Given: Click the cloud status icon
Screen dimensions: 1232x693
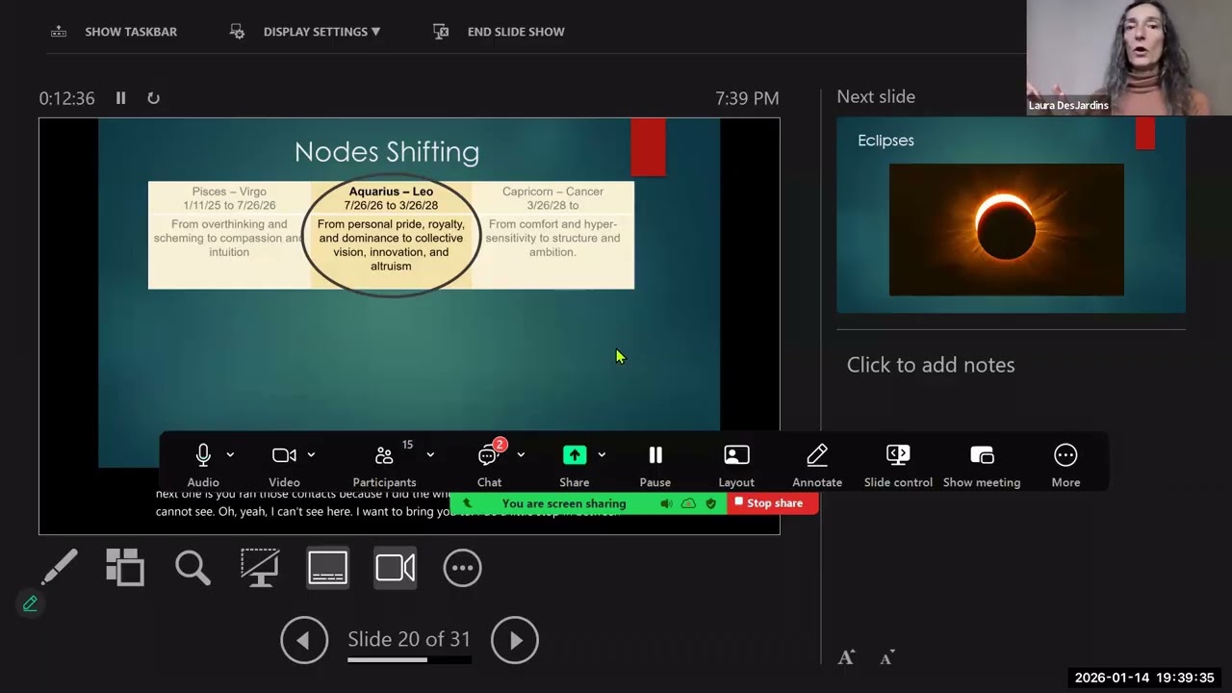Looking at the screenshot, I should click(x=688, y=503).
